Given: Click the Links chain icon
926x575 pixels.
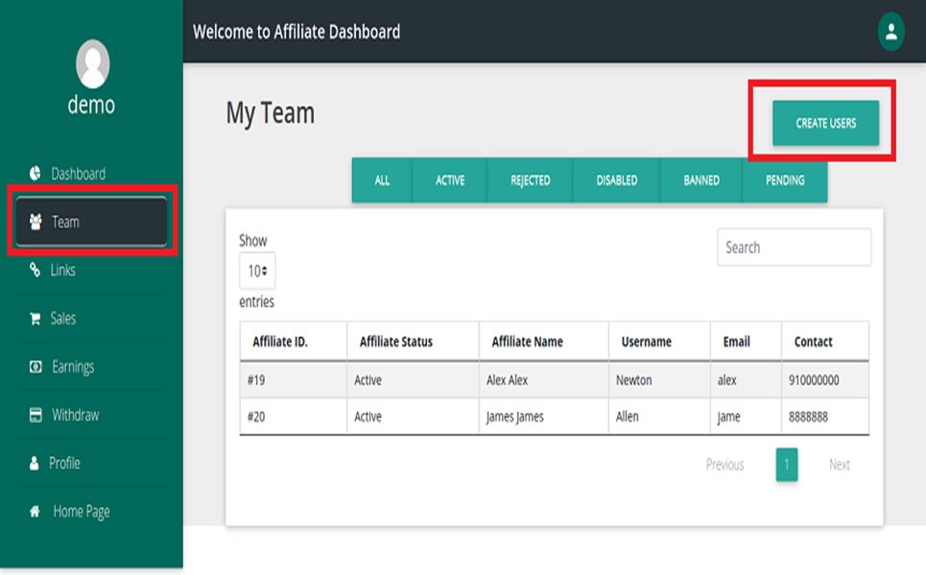Looking at the screenshot, I should [x=35, y=269].
